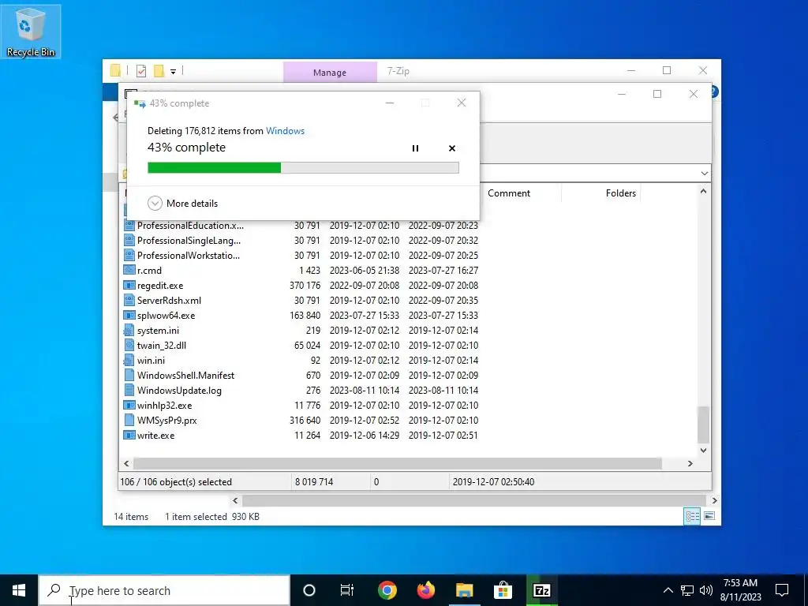Show hidden system tray icons
This screenshot has width=808, height=606.
point(668,590)
